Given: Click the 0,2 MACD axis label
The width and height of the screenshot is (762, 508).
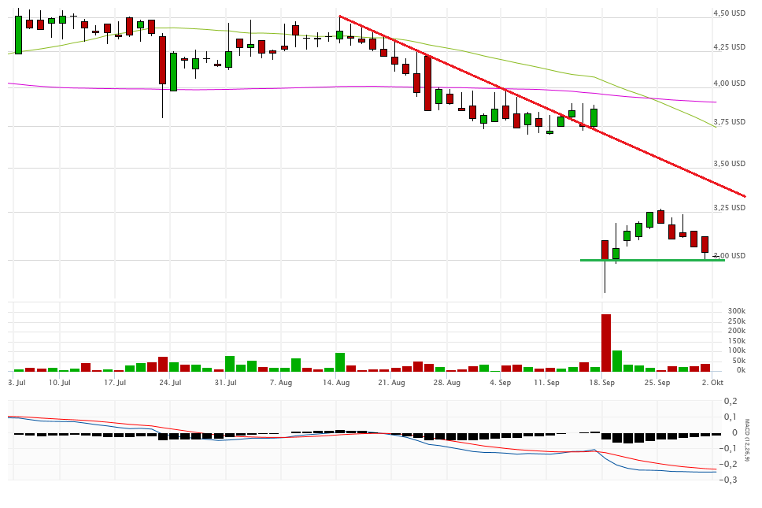Looking at the screenshot, I should (x=731, y=401).
